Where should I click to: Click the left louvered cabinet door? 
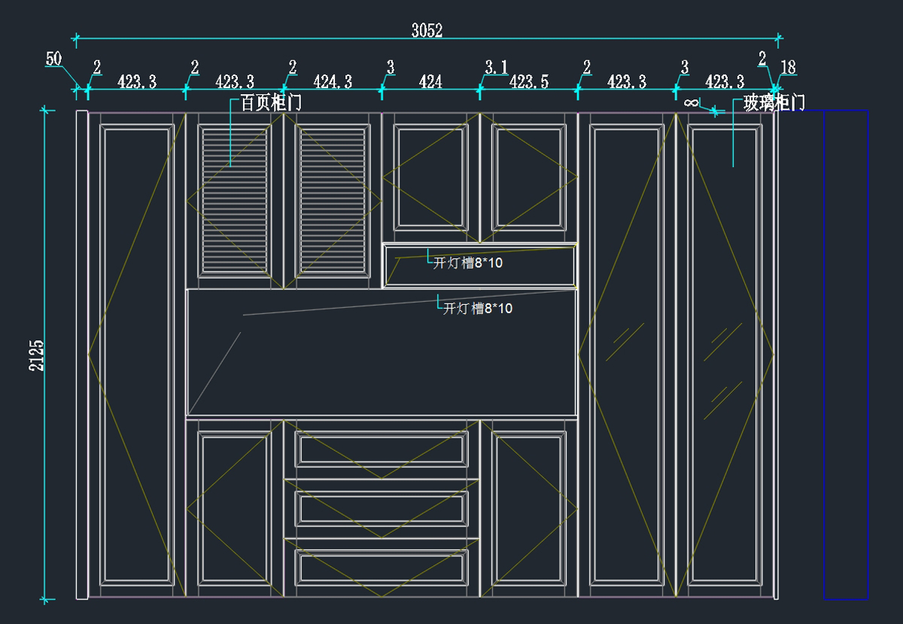tap(233, 199)
